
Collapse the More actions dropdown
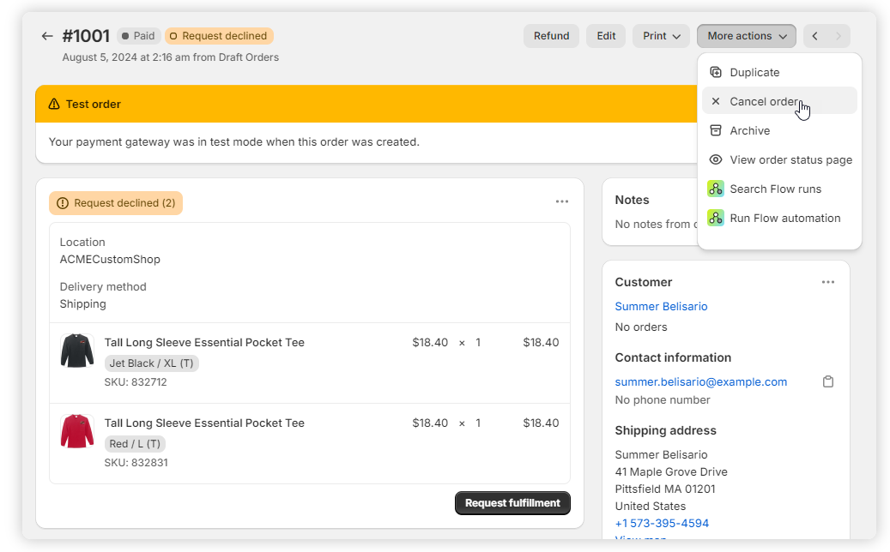(x=746, y=36)
